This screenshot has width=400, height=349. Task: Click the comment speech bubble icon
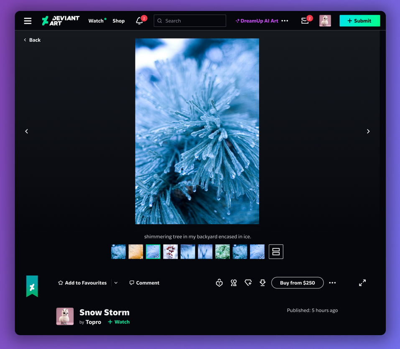click(132, 283)
